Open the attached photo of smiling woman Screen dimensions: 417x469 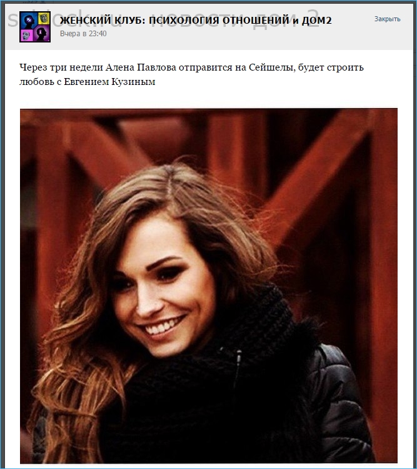pyautogui.click(x=209, y=285)
